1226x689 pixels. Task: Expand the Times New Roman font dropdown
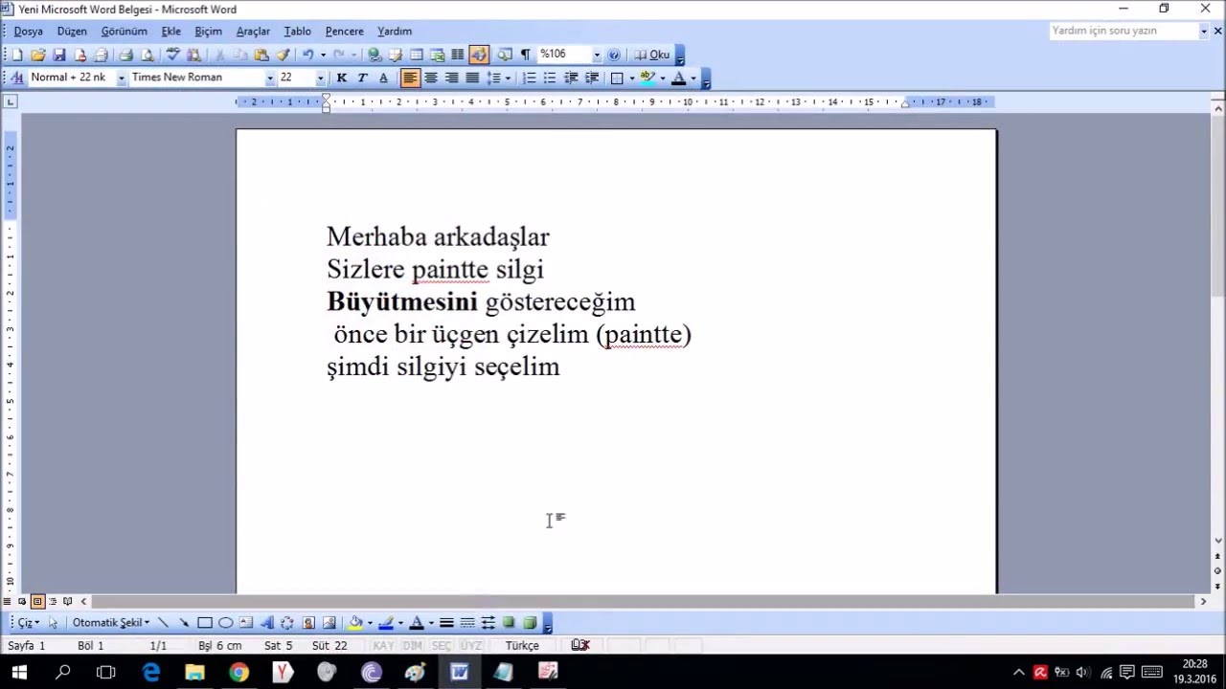270,78
